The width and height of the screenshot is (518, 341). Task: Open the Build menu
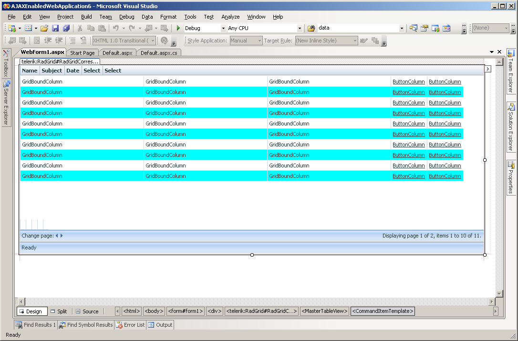86,17
